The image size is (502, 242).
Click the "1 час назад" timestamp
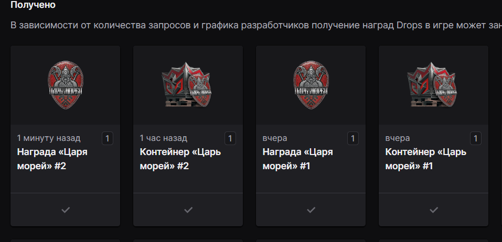click(x=163, y=138)
